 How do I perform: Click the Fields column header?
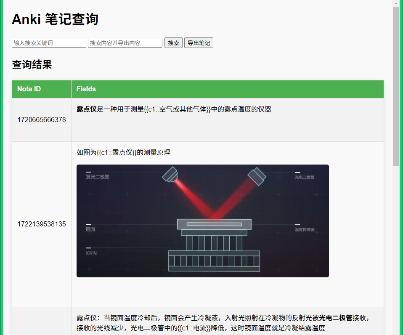[x=86, y=89]
